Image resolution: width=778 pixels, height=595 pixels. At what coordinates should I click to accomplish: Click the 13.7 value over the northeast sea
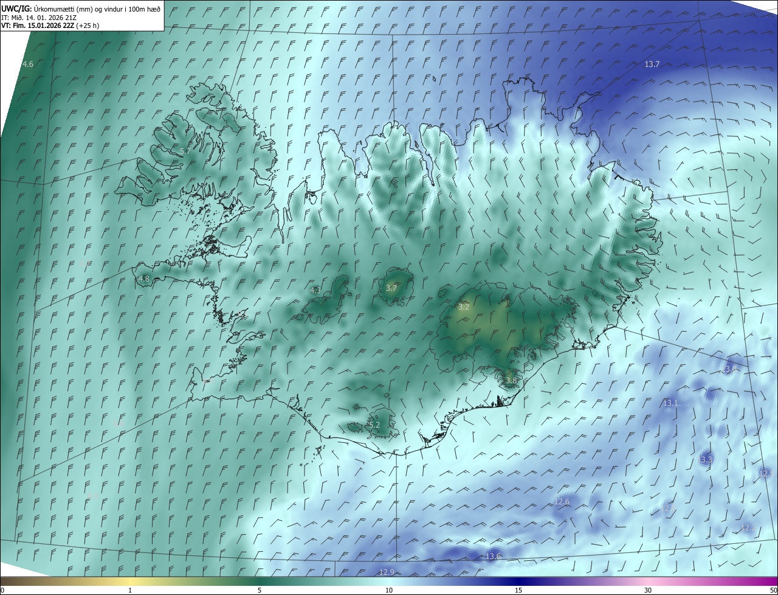(652, 64)
